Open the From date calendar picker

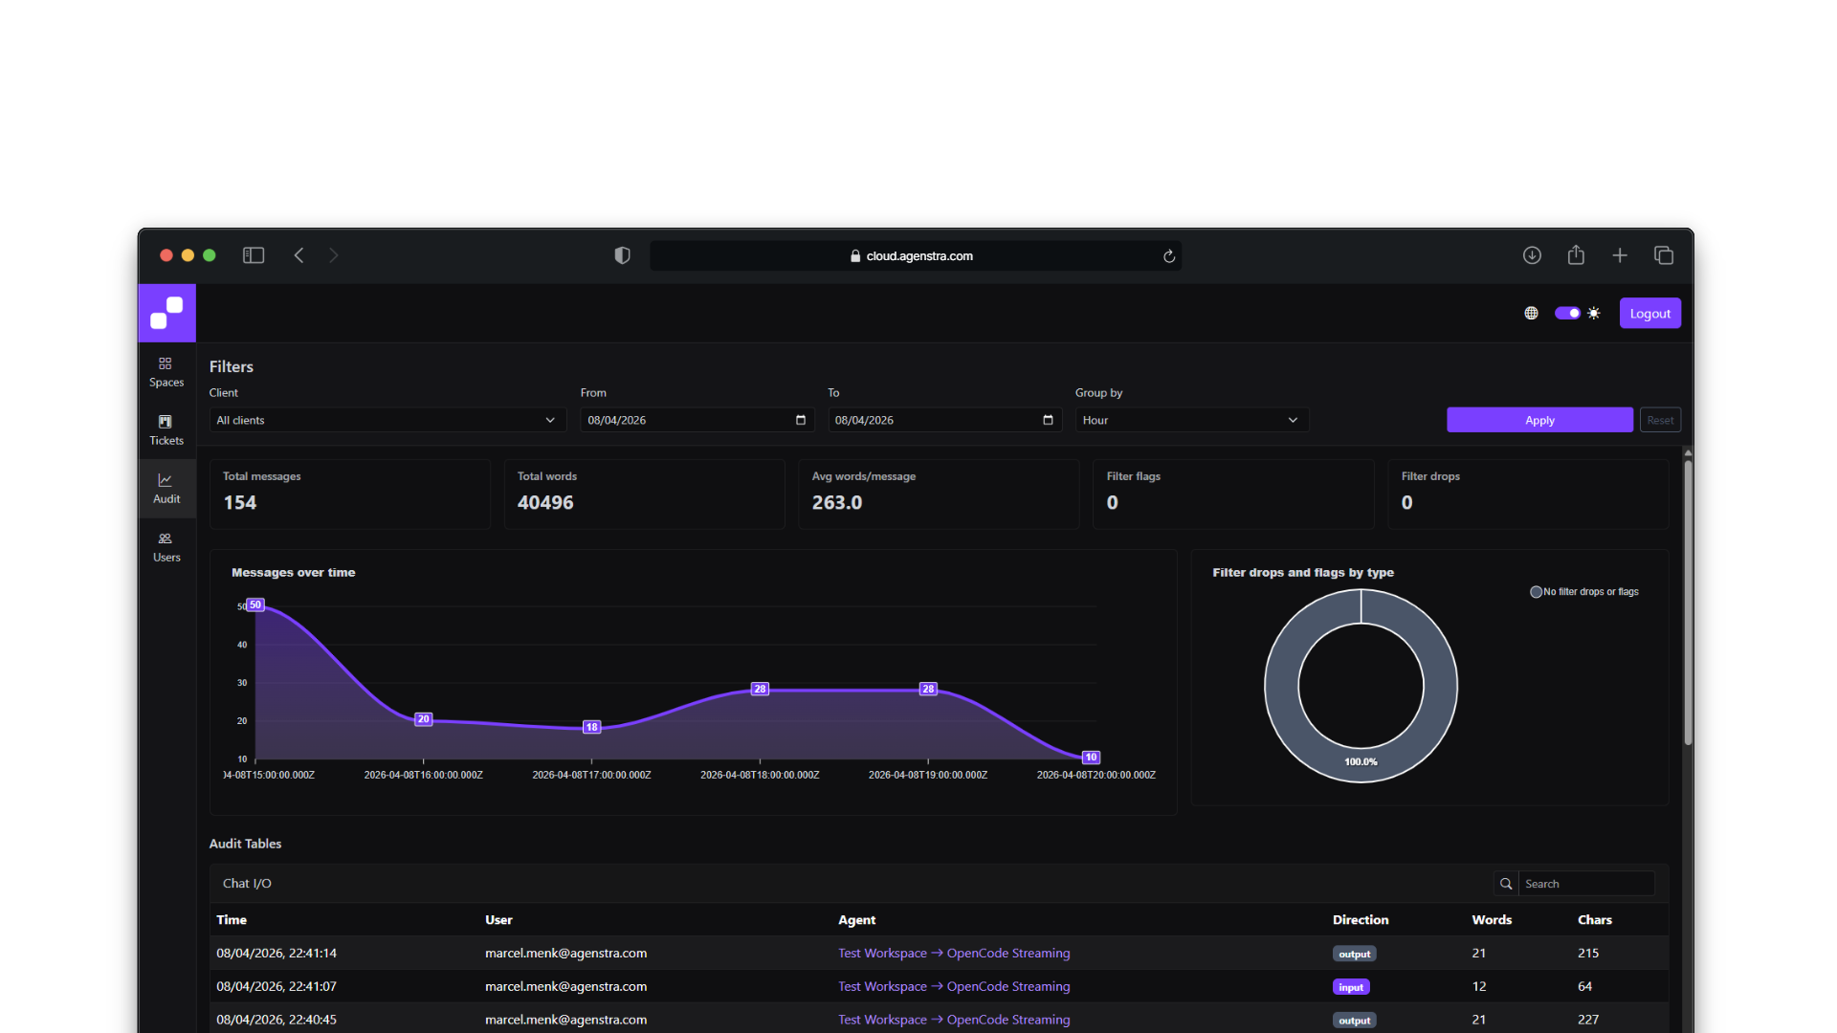coord(801,420)
